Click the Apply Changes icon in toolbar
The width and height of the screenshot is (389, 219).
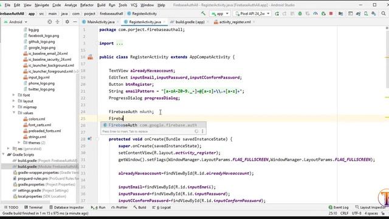click(x=284, y=13)
